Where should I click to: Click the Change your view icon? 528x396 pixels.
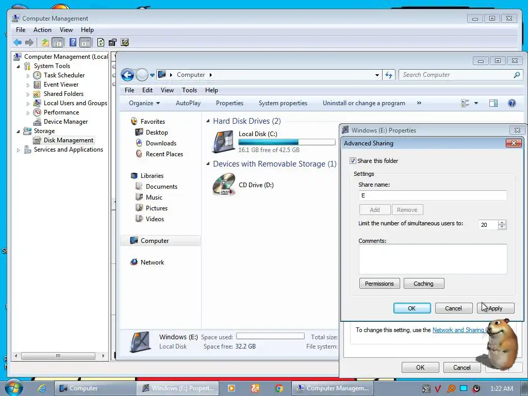(x=465, y=103)
